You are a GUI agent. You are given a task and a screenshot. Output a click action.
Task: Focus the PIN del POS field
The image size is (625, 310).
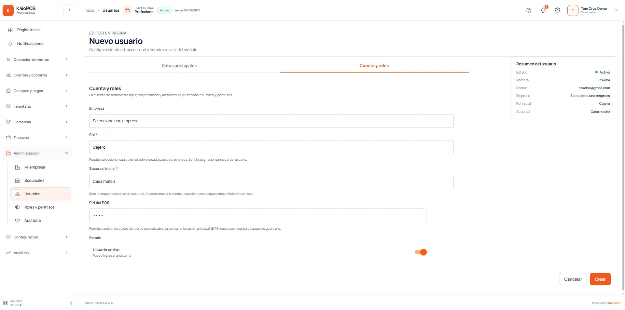[257, 215]
